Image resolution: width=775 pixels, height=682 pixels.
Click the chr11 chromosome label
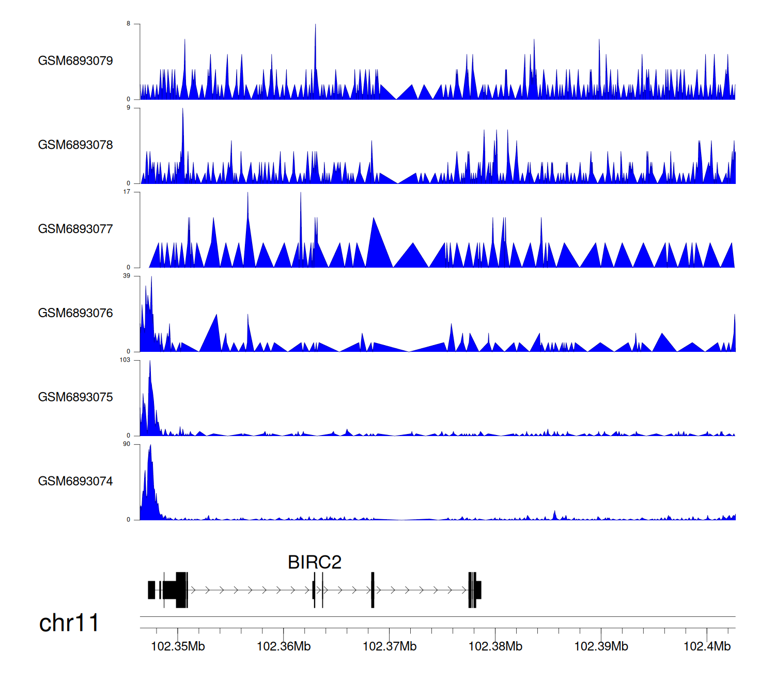pos(69,623)
